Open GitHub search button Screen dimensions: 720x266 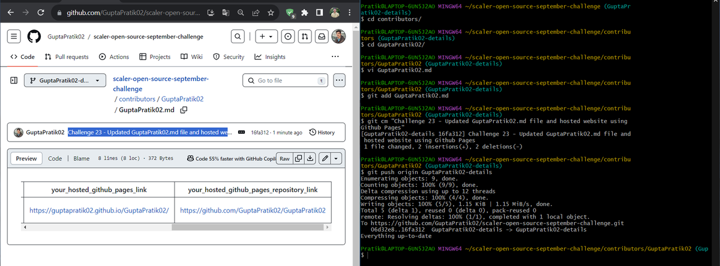[237, 37]
